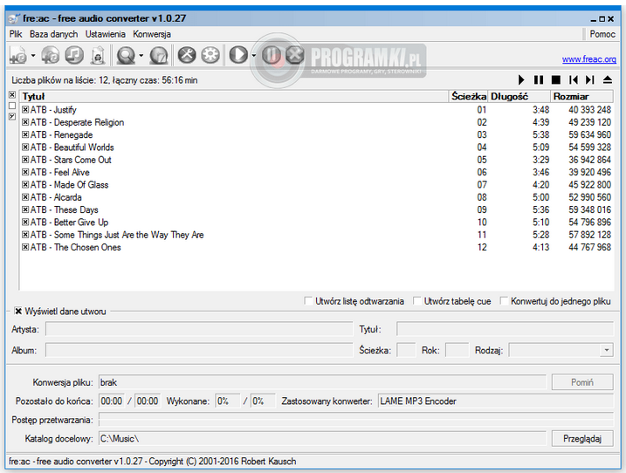
Task: Open the Rodzaj genre dropdown
Action: (607, 350)
